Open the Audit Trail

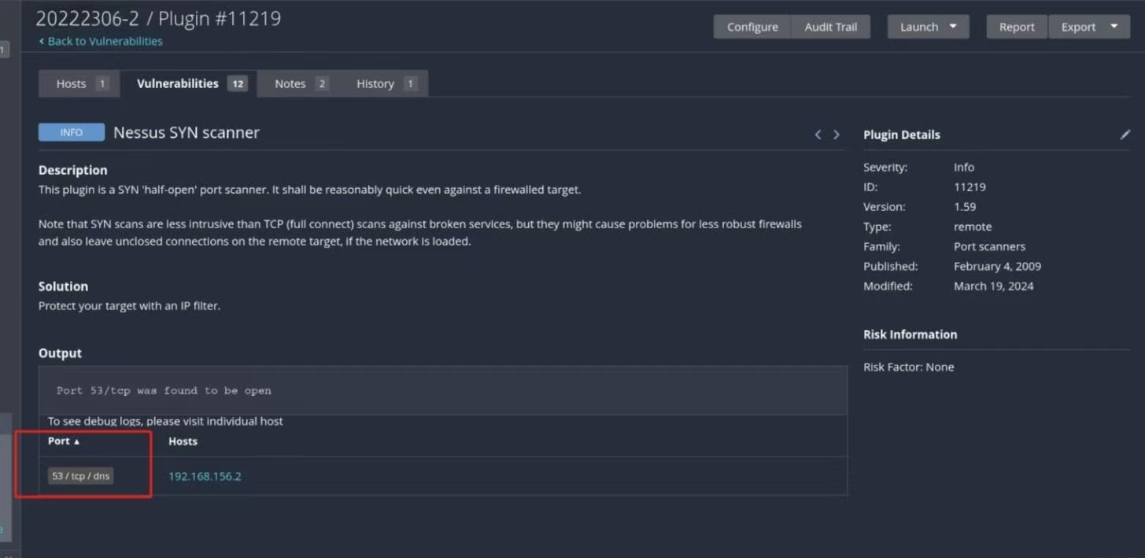tap(830, 27)
